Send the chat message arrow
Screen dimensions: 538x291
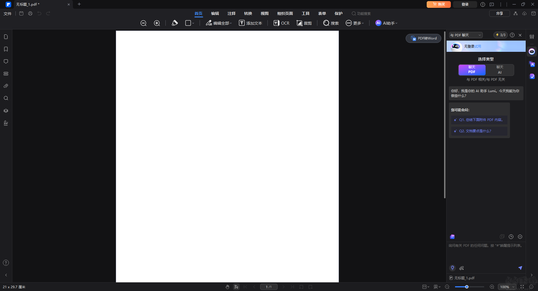pyautogui.click(x=520, y=268)
